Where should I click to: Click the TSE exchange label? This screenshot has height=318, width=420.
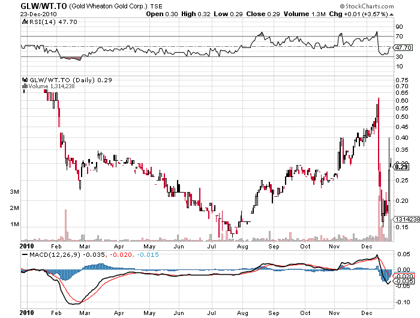[156, 7]
